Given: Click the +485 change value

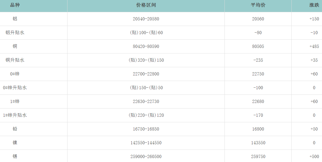Looking at the screenshot, I should (x=314, y=46).
